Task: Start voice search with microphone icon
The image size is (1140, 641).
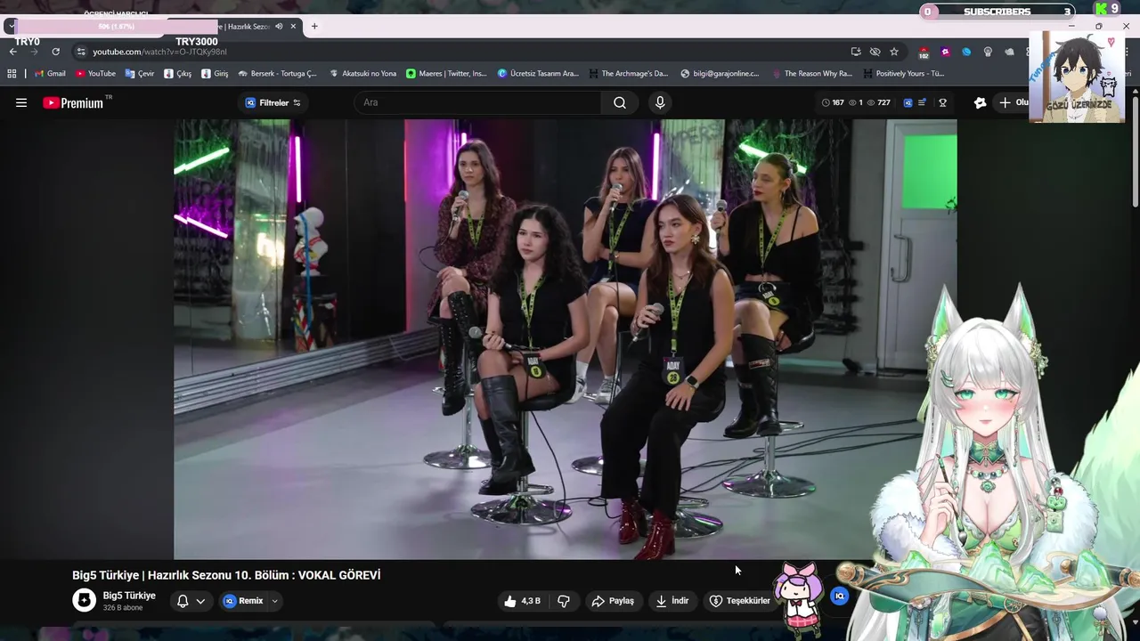Action: (x=660, y=102)
